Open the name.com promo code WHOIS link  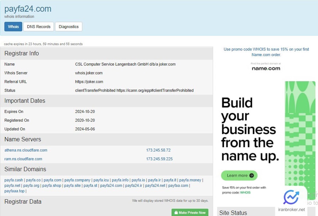[x=266, y=52]
